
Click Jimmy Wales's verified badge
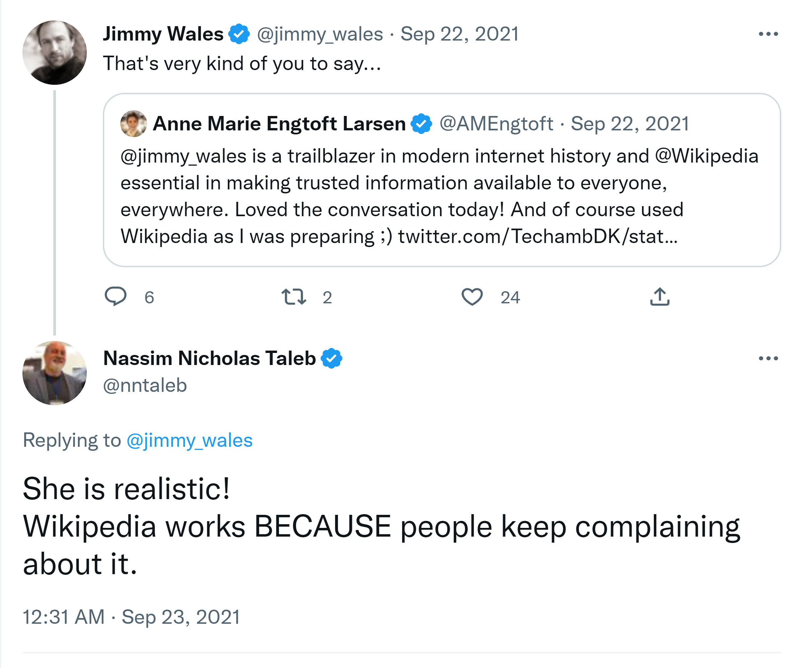point(239,34)
